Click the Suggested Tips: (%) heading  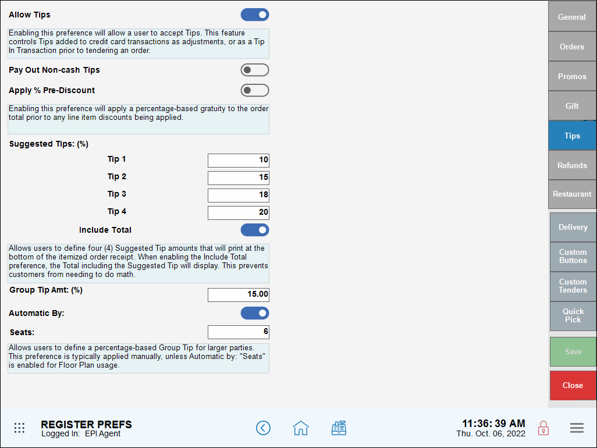point(49,144)
